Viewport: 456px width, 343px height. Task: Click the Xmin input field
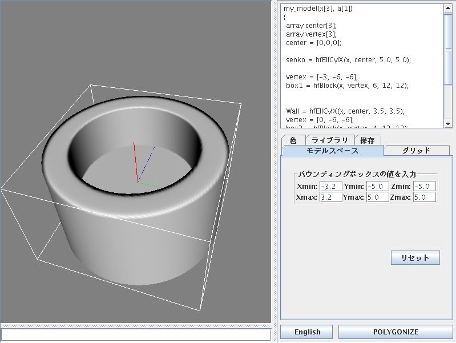pos(330,186)
